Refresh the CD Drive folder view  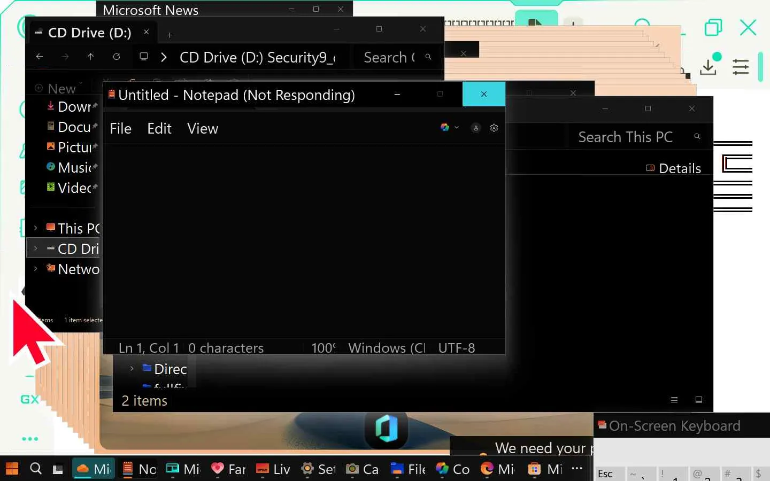pos(117,57)
